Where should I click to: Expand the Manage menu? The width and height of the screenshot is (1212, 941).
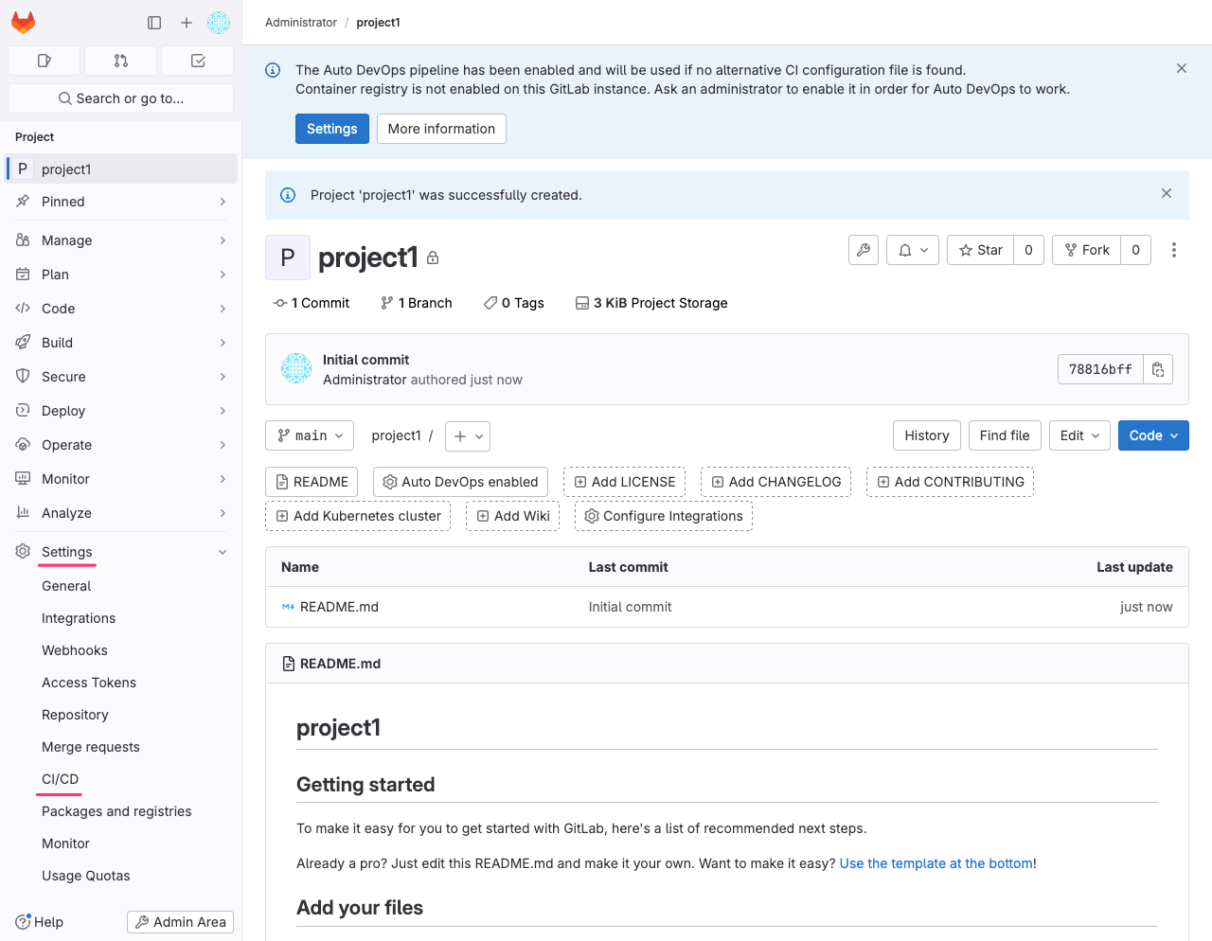click(121, 240)
